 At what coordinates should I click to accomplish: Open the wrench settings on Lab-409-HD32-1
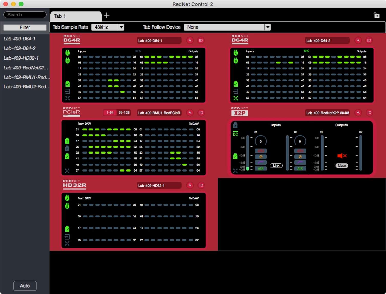pyautogui.click(x=190, y=185)
